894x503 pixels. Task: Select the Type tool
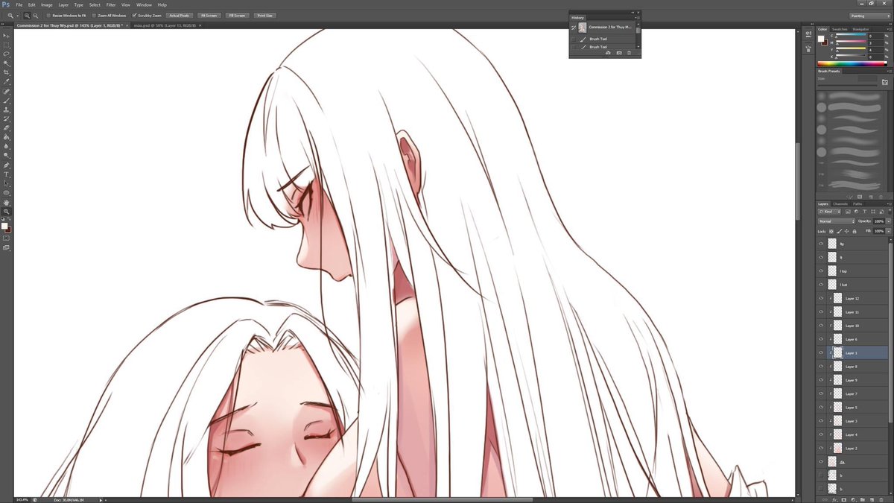point(7,174)
